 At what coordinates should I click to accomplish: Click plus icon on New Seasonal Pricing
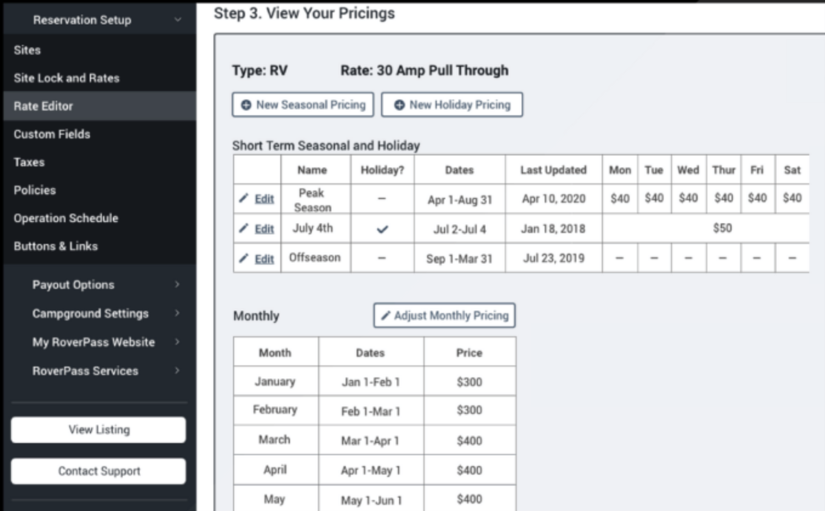point(246,105)
